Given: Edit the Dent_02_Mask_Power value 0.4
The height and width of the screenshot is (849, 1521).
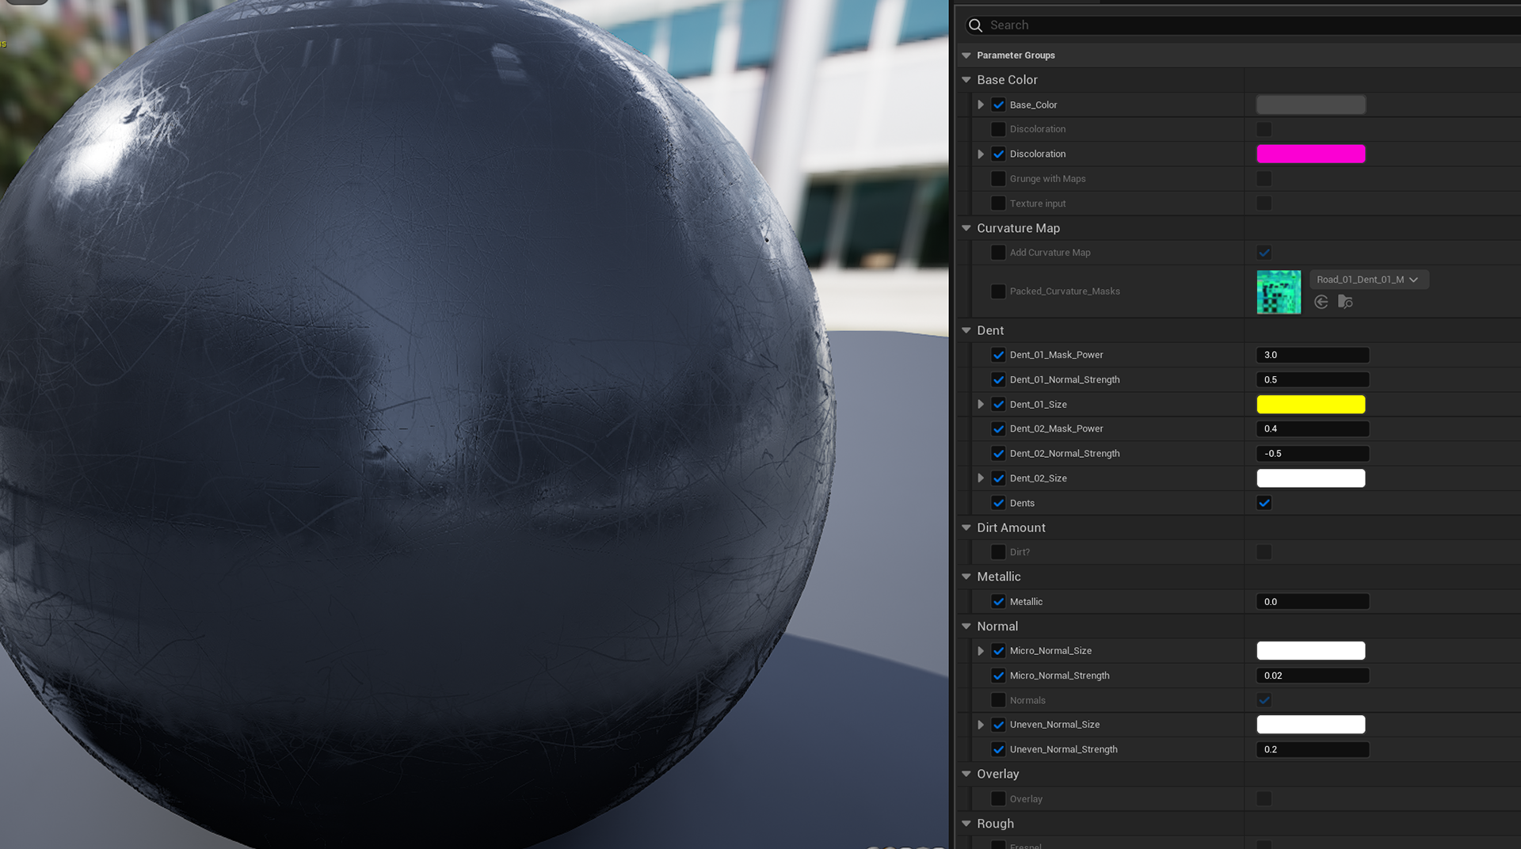Looking at the screenshot, I should point(1313,428).
